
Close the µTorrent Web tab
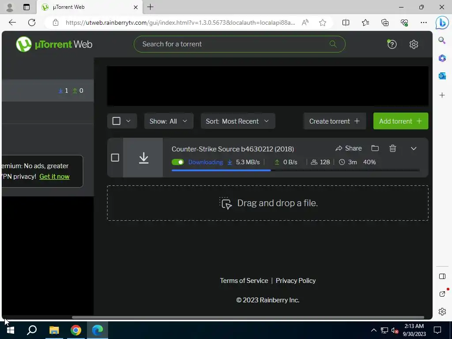(x=136, y=7)
